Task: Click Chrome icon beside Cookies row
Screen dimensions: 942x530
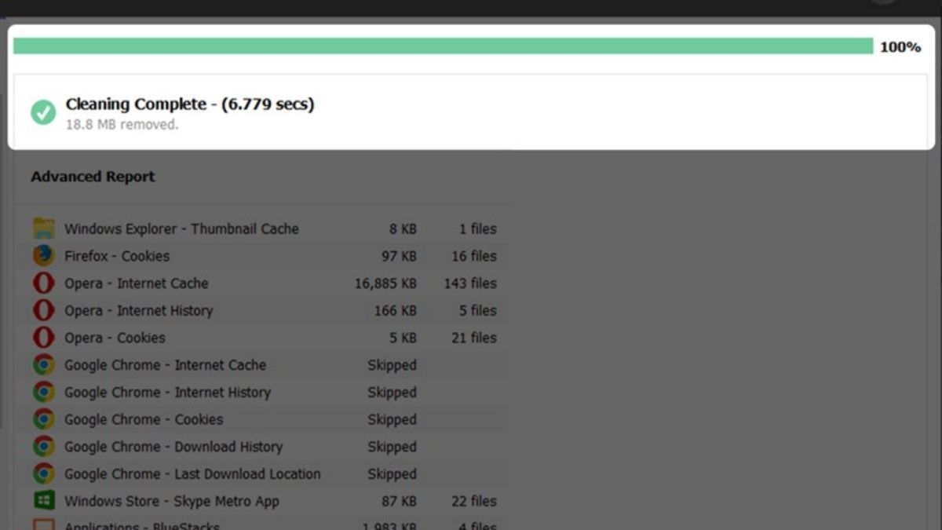Action: coord(44,419)
